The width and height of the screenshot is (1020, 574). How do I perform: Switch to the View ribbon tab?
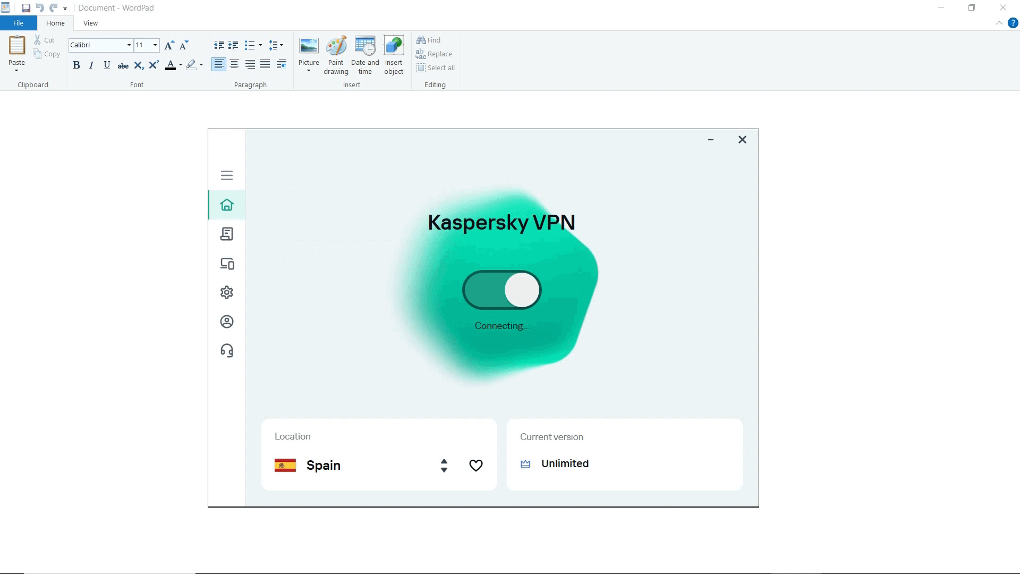pyautogui.click(x=90, y=23)
